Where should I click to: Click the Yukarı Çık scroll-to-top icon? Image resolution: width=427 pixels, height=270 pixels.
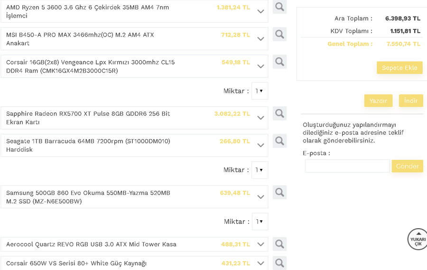tap(418, 239)
